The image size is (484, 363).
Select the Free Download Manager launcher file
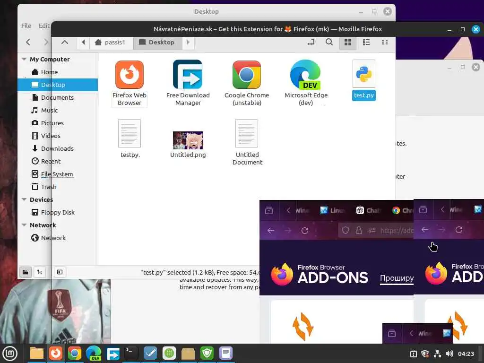tap(188, 83)
